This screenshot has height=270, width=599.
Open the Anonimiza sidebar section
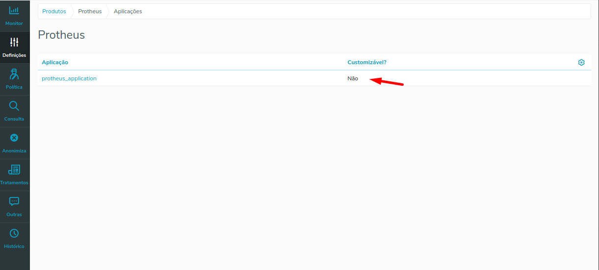pos(14,143)
